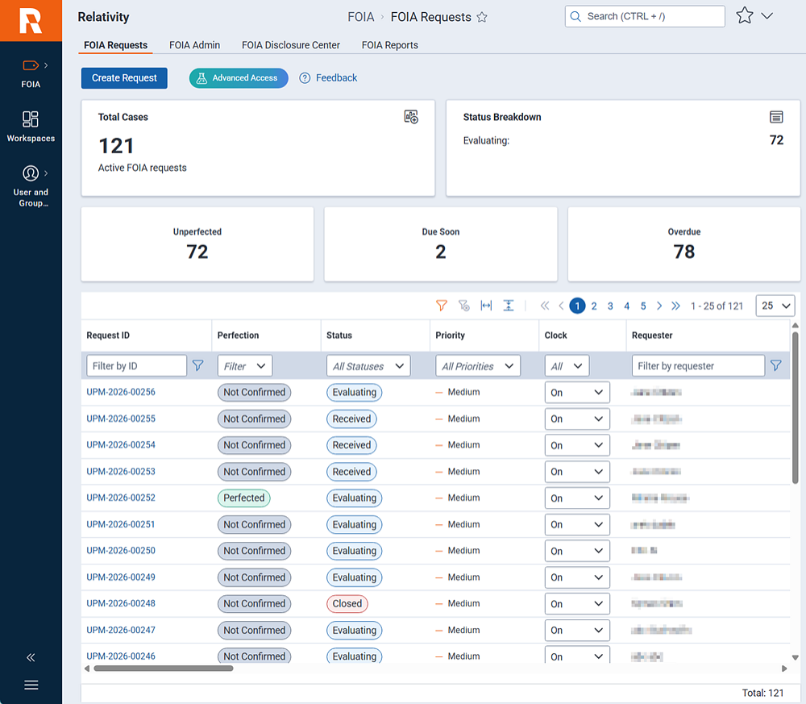The height and width of the screenshot is (704, 806).
Task: Click the collapse row height icon
Action: click(509, 306)
